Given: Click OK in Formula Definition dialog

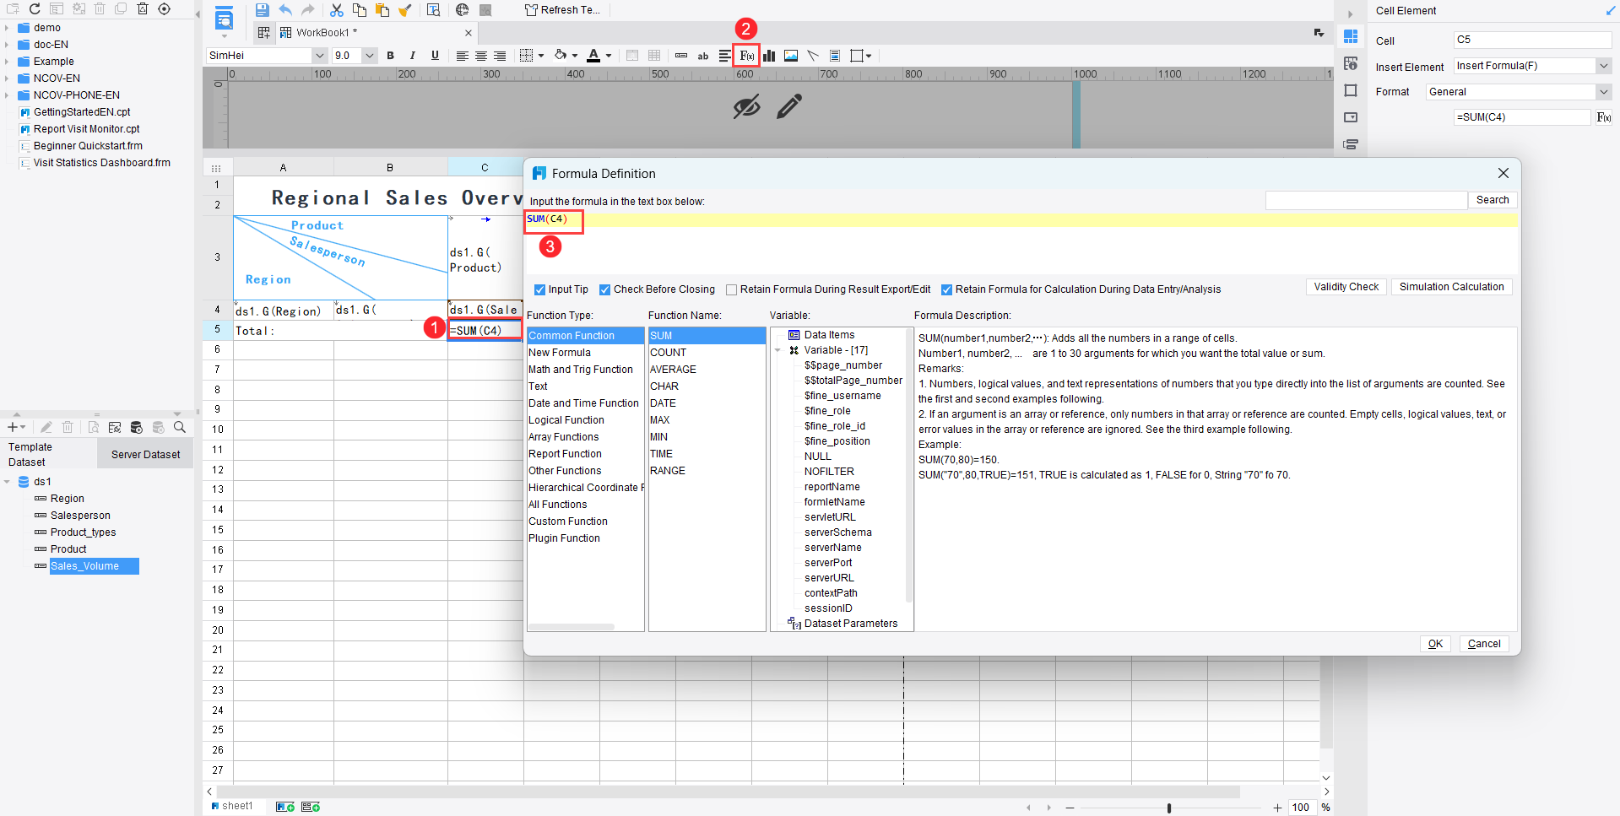Looking at the screenshot, I should point(1435,644).
